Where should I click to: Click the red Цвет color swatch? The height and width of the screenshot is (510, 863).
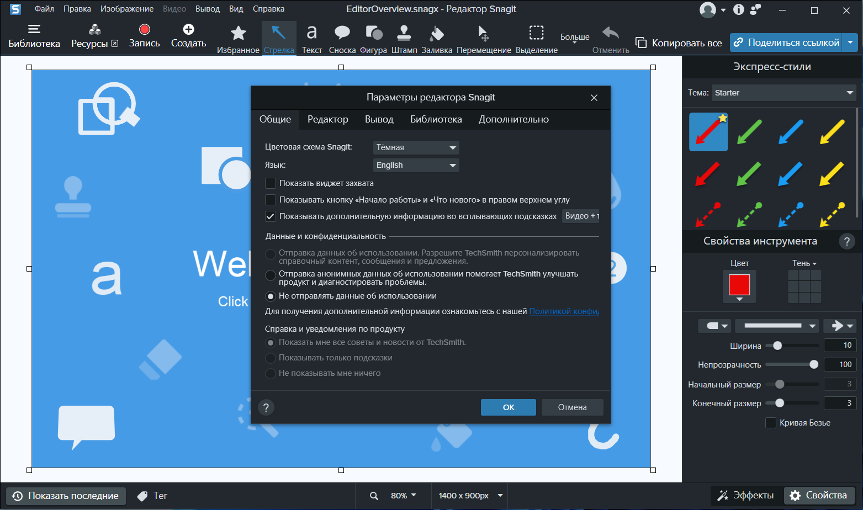click(x=739, y=285)
